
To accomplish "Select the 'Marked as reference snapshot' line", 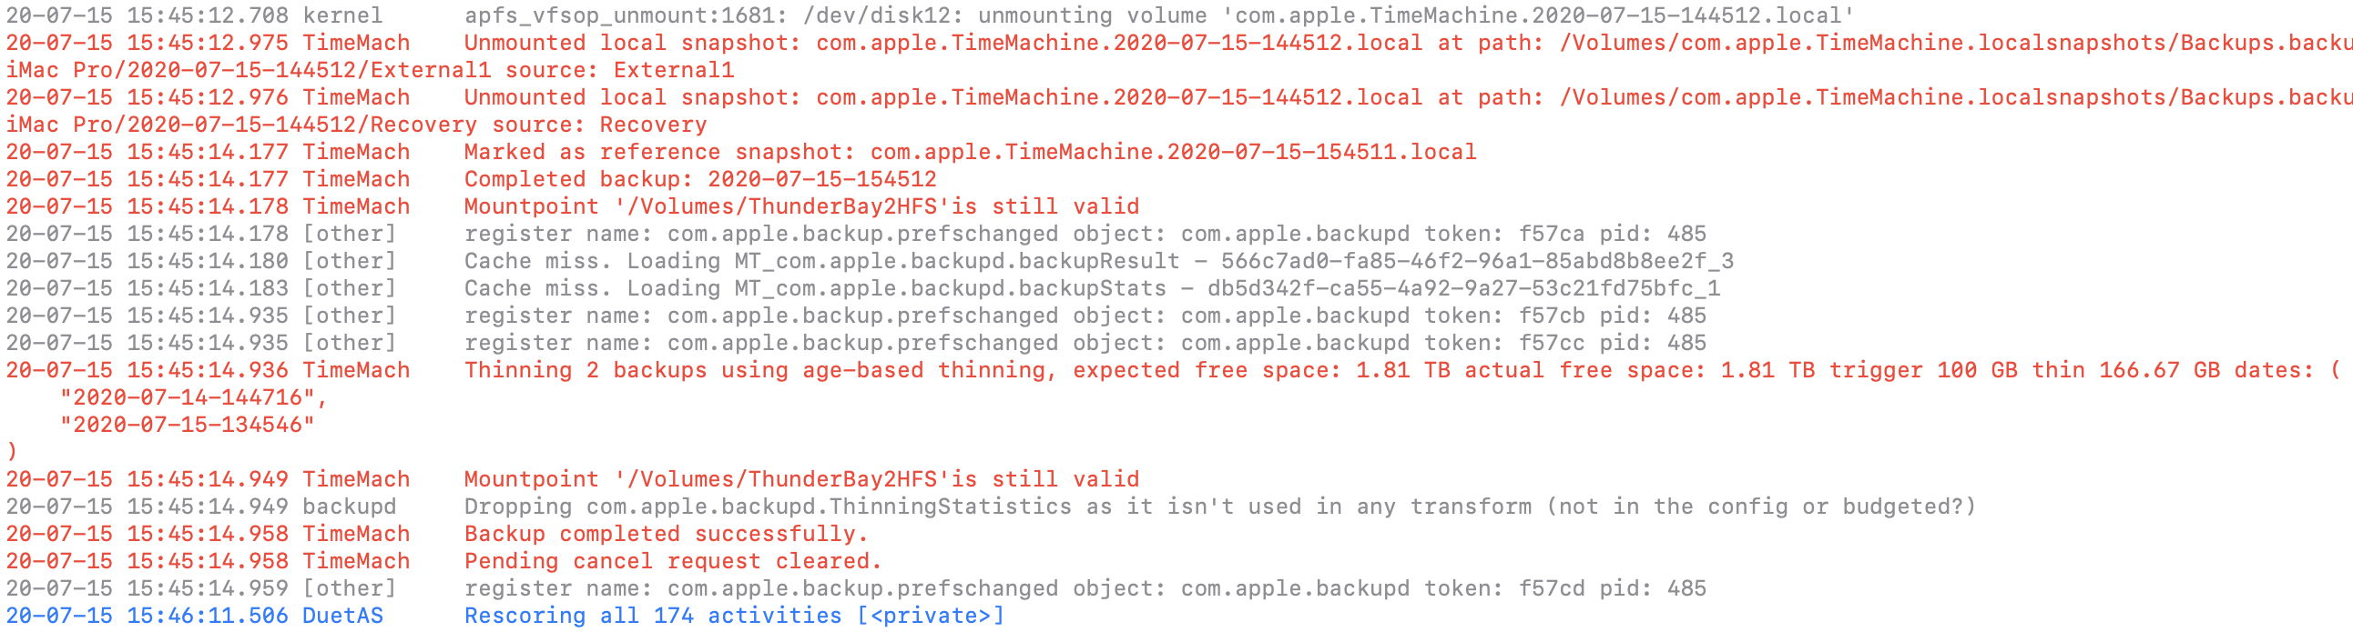I will click(968, 152).
